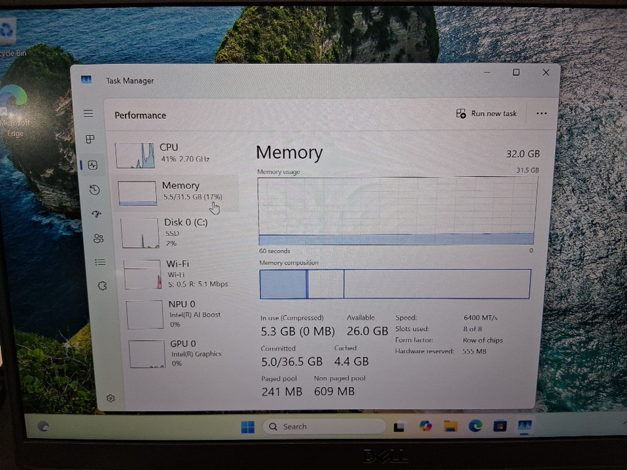Select the Performance page icon
The image size is (627, 470).
point(93,165)
